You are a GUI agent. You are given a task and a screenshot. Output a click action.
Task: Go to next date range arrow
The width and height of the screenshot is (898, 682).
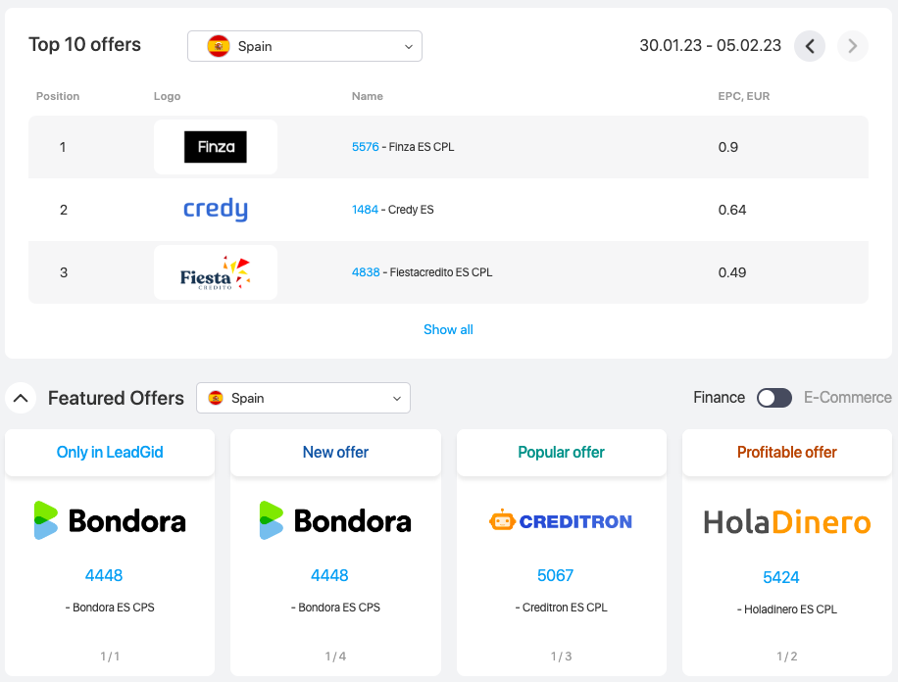coord(852,46)
